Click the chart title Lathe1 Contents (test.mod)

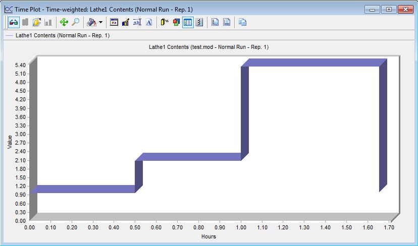[208, 47]
